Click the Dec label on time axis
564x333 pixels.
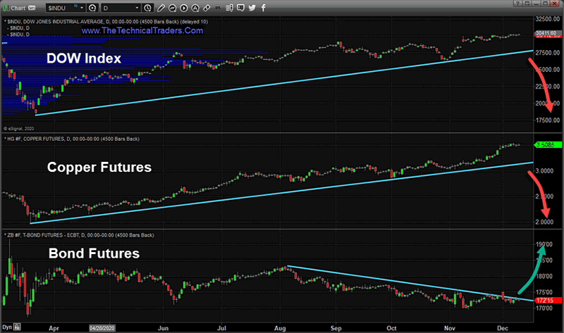coord(503,328)
